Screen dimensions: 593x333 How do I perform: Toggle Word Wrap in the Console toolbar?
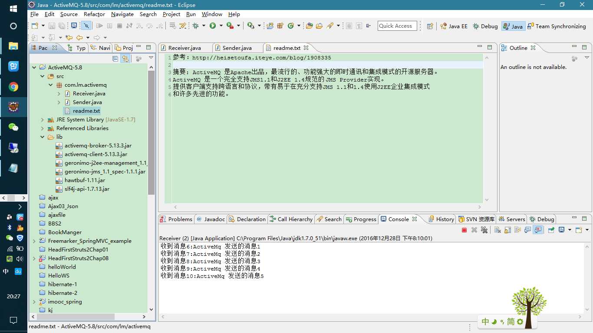(x=518, y=230)
